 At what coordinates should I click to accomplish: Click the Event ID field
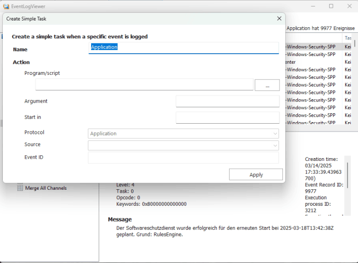coord(183,158)
